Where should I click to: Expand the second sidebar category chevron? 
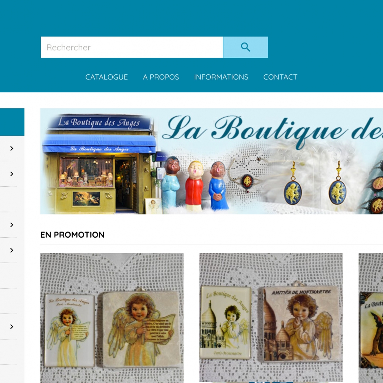(x=11, y=174)
